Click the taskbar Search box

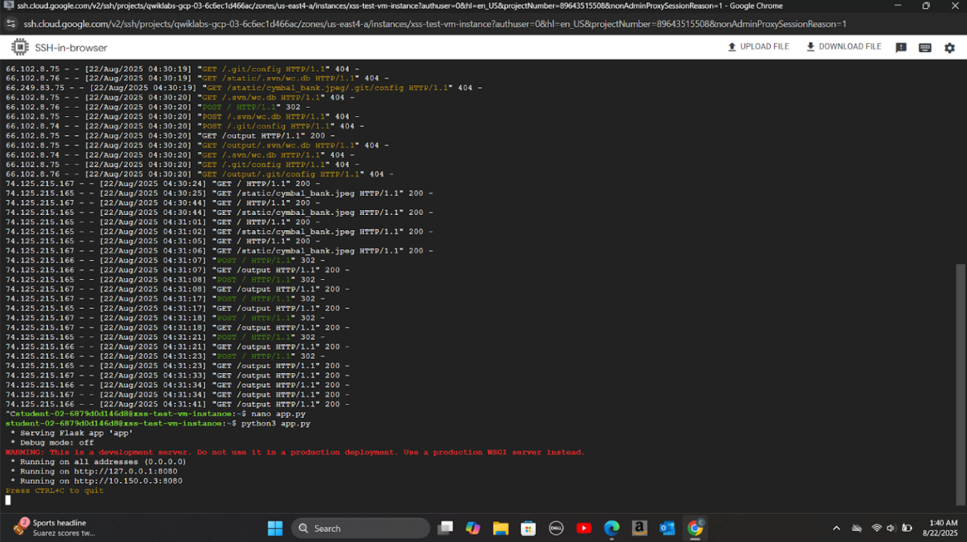360,528
